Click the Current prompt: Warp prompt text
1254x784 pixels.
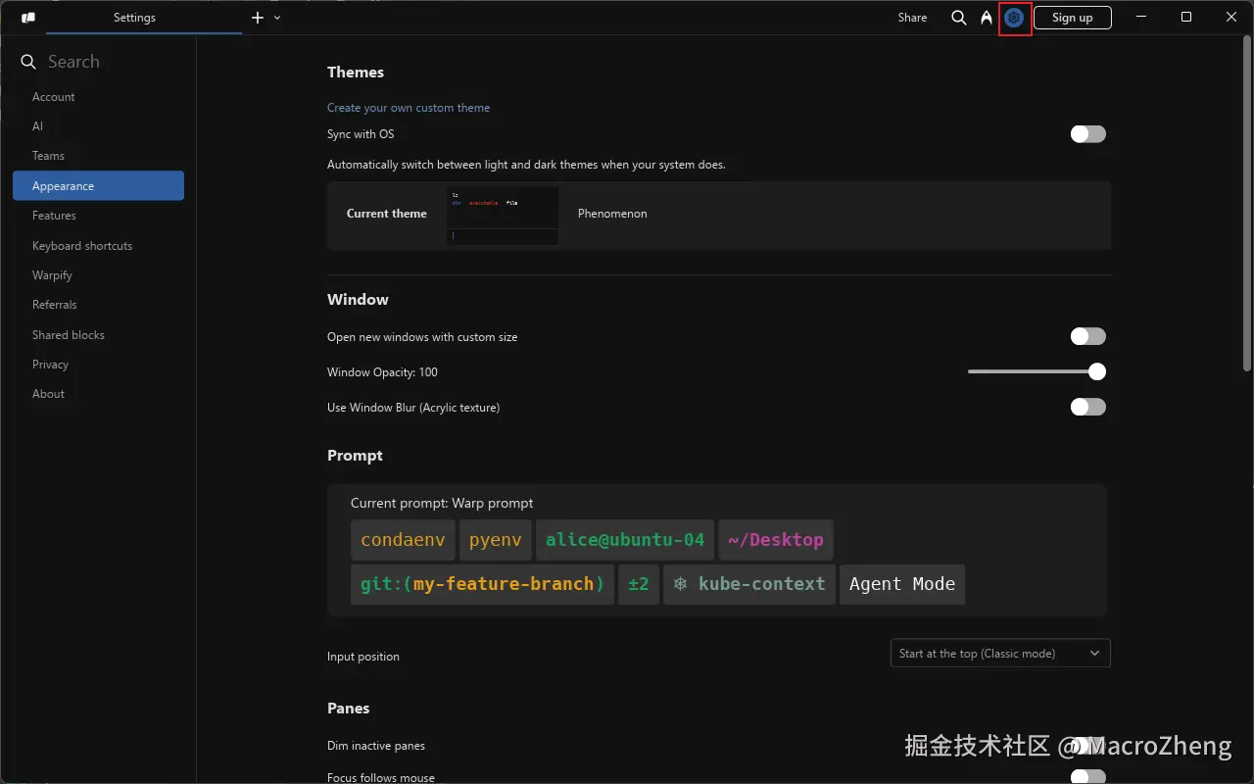tap(442, 503)
